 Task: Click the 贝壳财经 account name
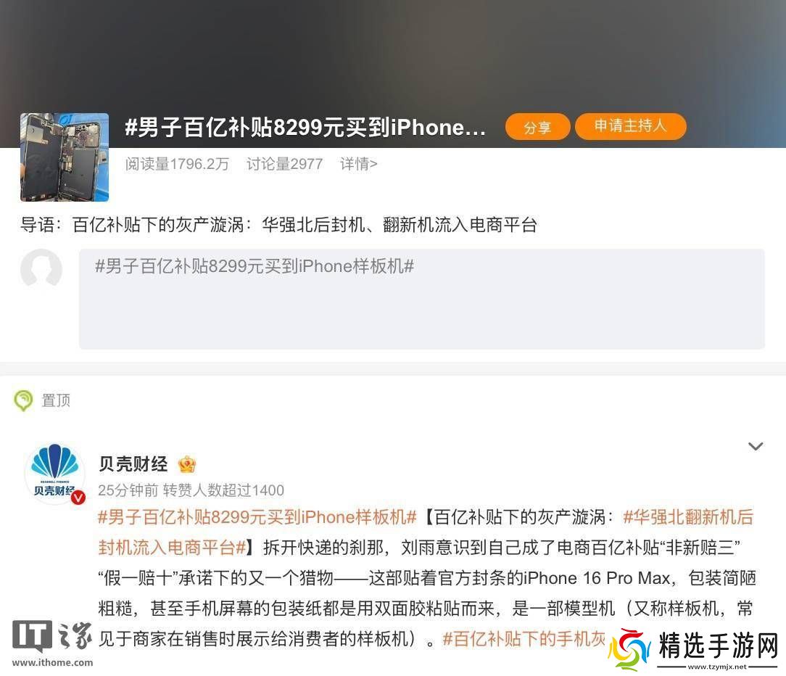click(133, 464)
